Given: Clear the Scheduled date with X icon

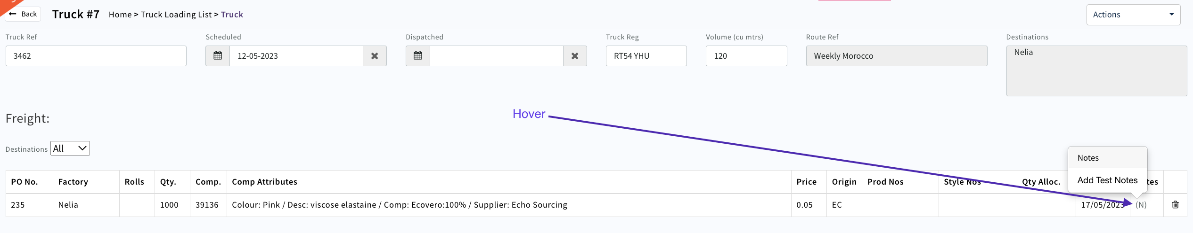Looking at the screenshot, I should (375, 56).
